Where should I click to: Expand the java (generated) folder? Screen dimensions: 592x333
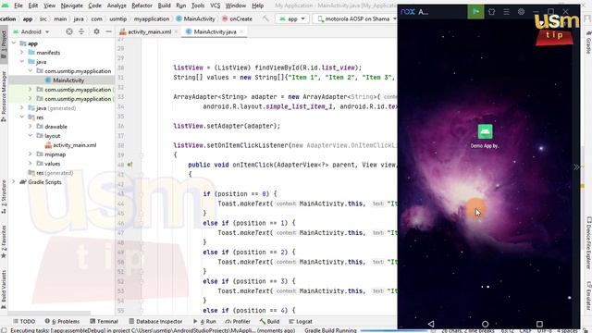pos(22,108)
